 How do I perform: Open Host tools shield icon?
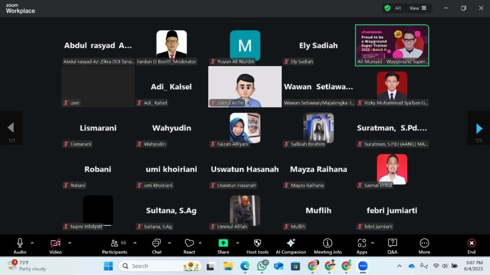(x=257, y=246)
